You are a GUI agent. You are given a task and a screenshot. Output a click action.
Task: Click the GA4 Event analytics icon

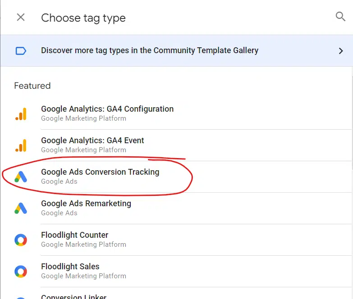[21, 145]
